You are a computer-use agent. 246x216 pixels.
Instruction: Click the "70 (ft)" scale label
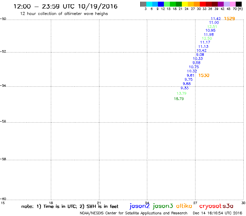[238, 9]
